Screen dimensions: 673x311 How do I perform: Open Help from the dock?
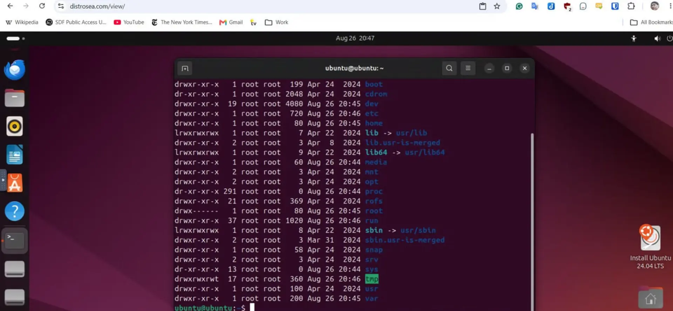[x=15, y=211]
